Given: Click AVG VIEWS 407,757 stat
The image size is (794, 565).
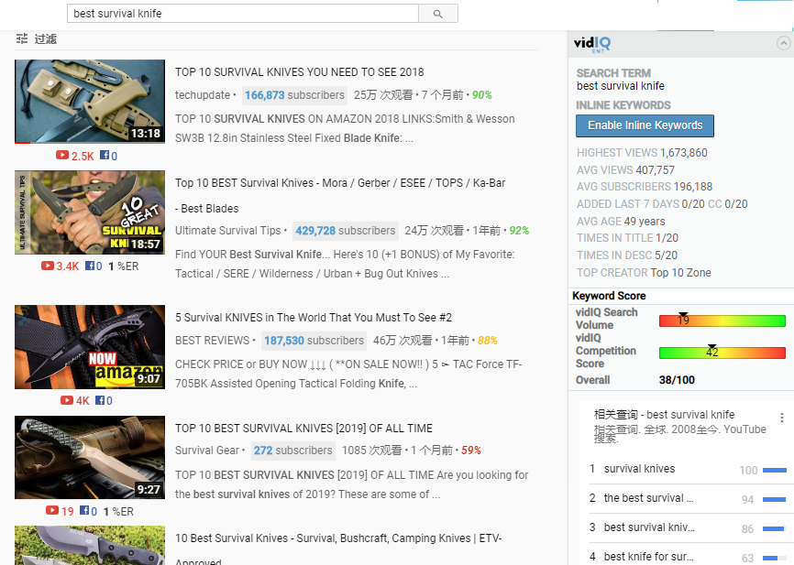Looking at the screenshot, I should tap(625, 170).
